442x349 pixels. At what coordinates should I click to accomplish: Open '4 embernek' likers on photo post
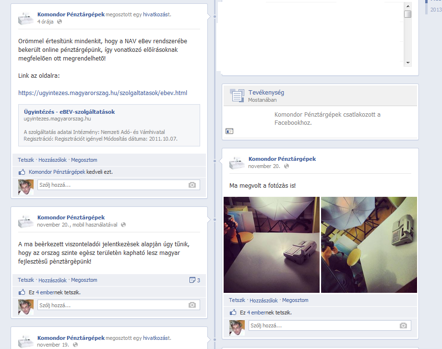257,313
